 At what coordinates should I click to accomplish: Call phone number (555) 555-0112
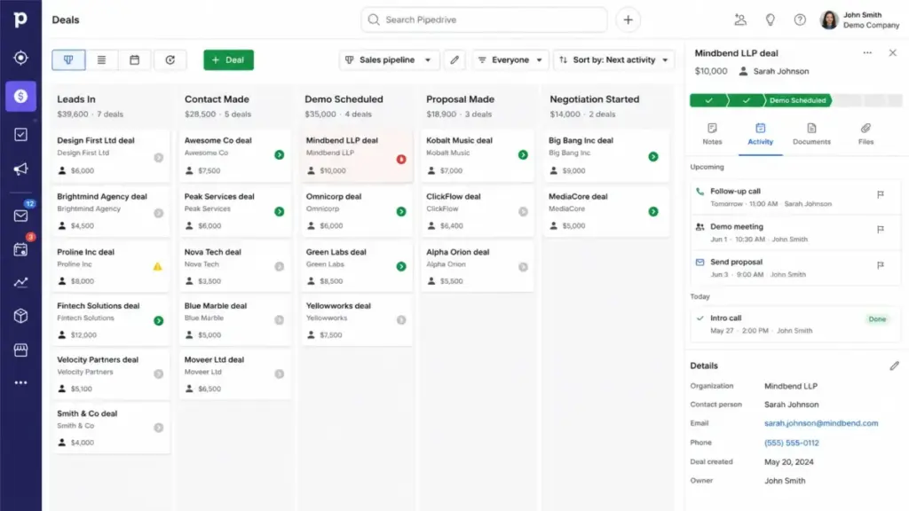791,443
